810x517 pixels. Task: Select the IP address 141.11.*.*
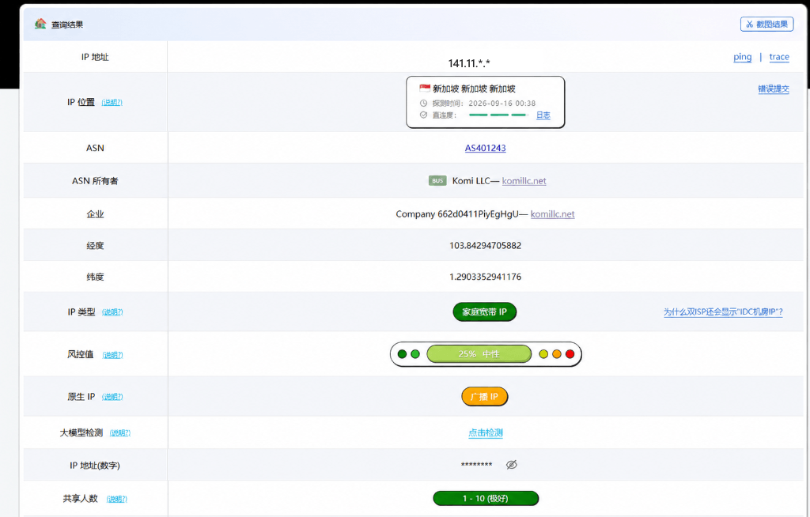pyautogui.click(x=469, y=63)
